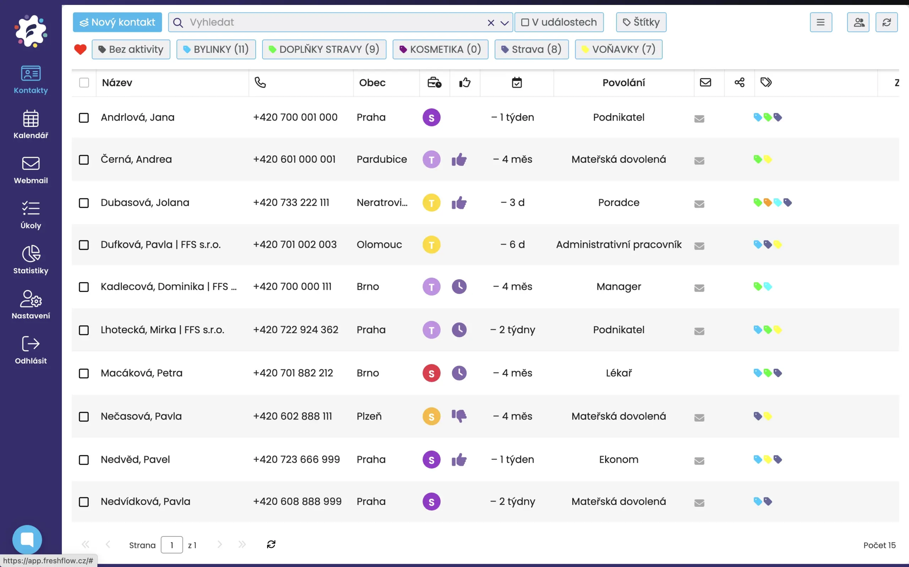Toggle the V událostech checkbox

coord(525,22)
